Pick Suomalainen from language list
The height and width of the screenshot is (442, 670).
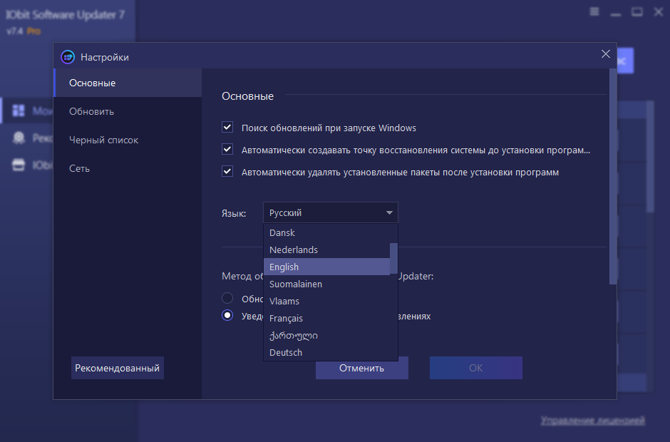pyautogui.click(x=327, y=284)
